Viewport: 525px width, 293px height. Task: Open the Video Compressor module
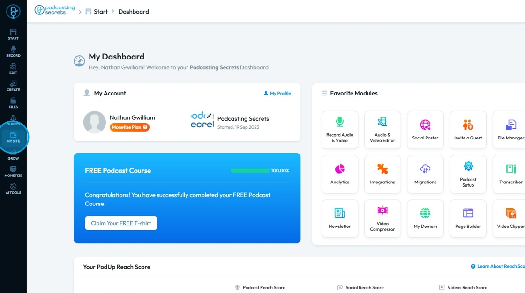(x=382, y=219)
